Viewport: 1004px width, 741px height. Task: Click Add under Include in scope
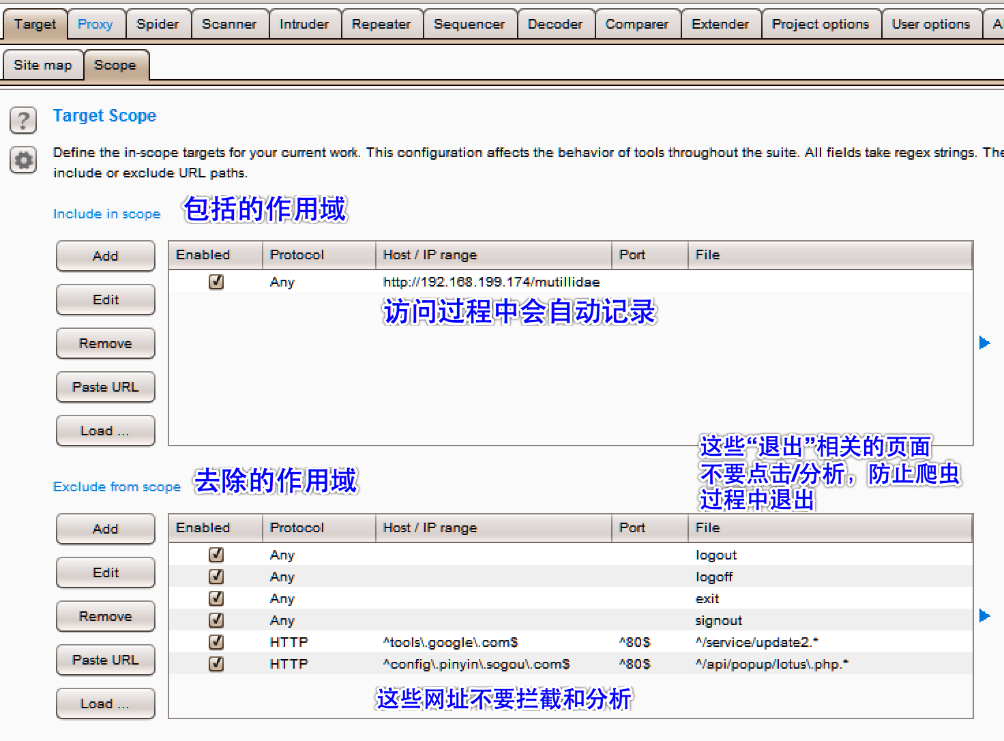pyautogui.click(x=105, y=256)
